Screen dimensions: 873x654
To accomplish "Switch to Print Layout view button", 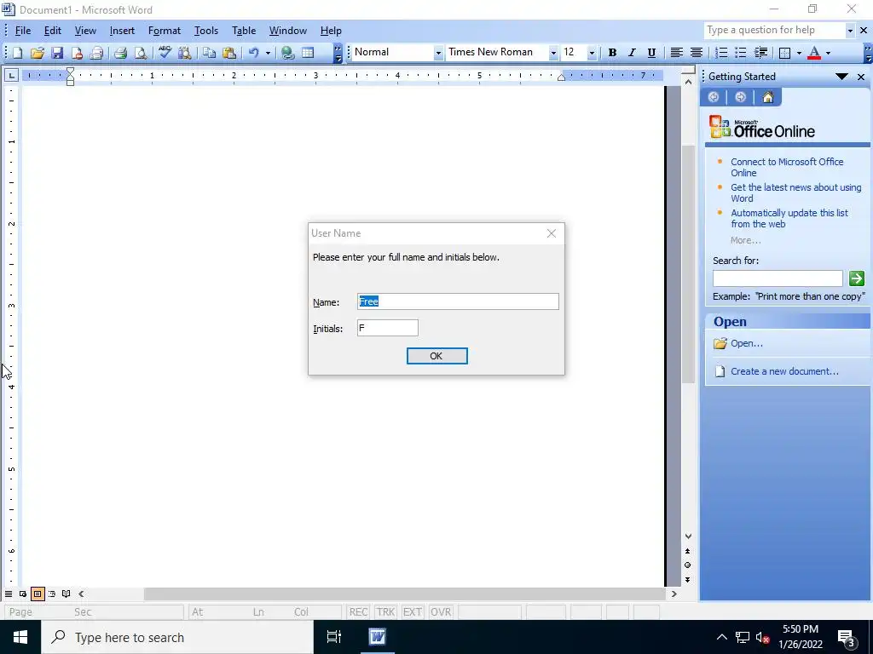I will [x=38, y=594].
